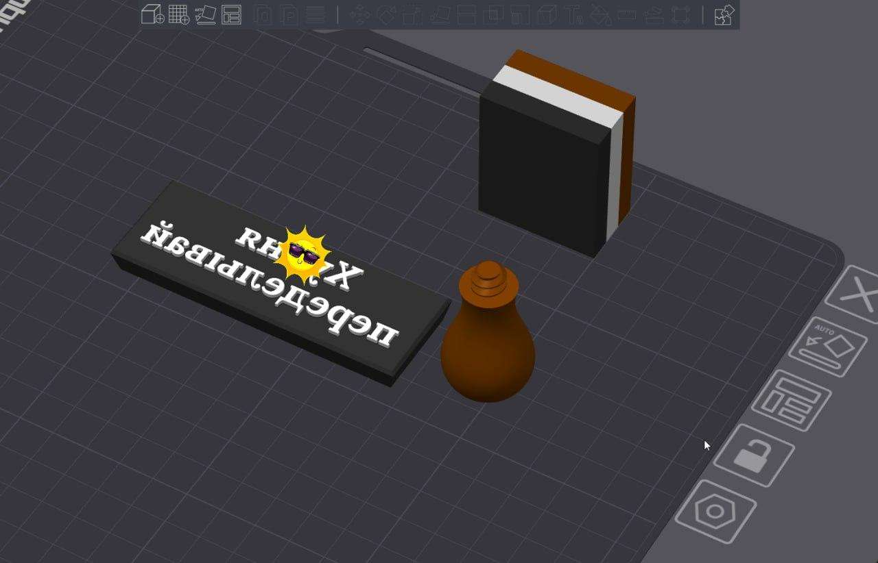This screenshot has width=878, height=563.
Task: Toggle the plate lock icon
Action: point(753,455)
